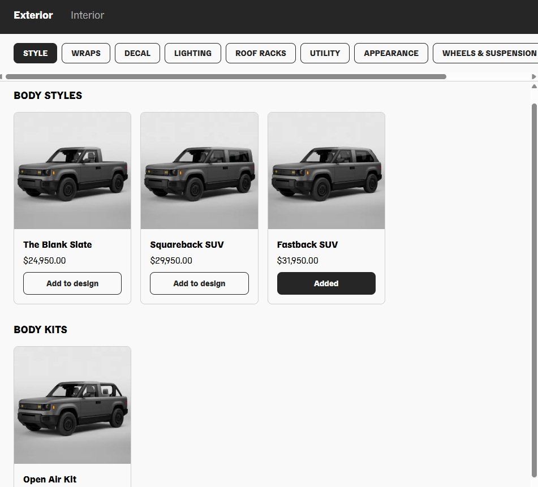The width and height of the screenshot is (538, 487).
Task: Open the UTILITY category
Action: click(325, 53)
